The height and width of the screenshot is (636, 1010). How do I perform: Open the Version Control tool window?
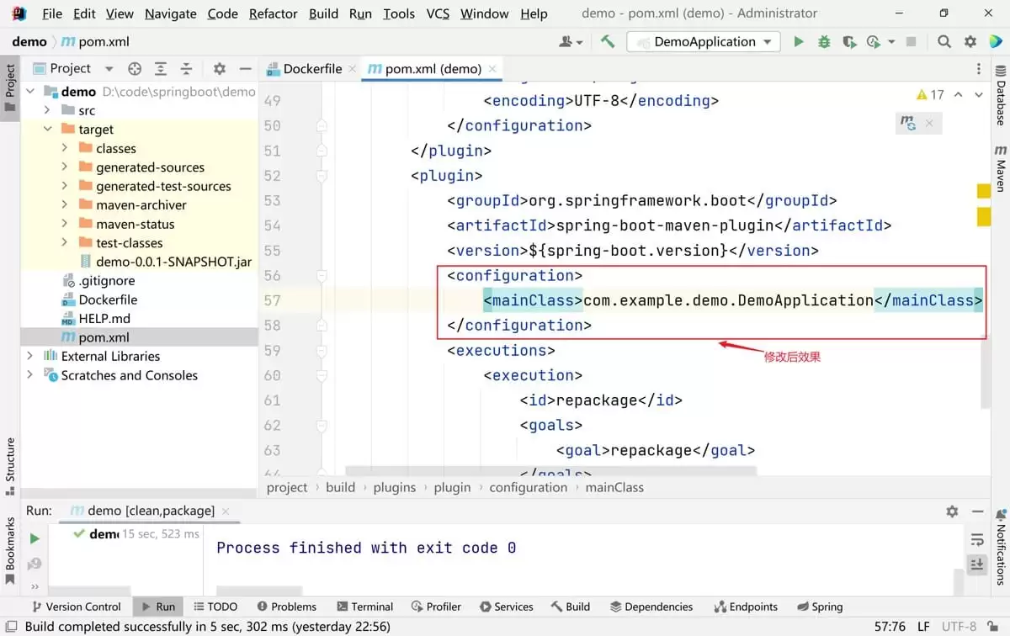point(76,606)
